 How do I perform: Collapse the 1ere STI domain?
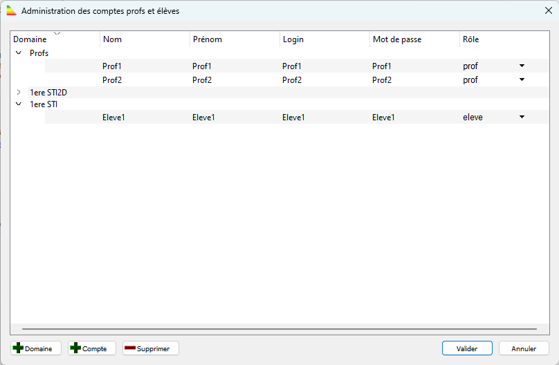pos(19,104)
